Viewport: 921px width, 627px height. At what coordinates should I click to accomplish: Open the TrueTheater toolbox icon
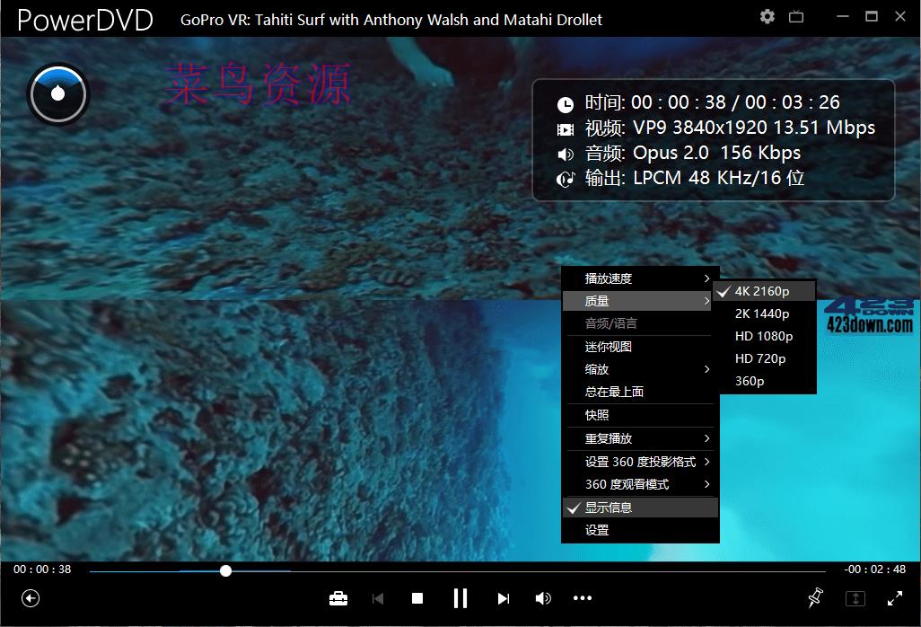[338, 597]
